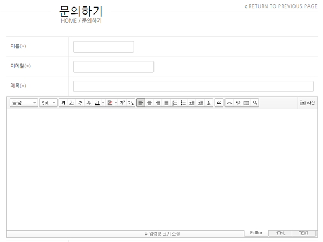Toggle underline text formatting

tap(72, 103)
